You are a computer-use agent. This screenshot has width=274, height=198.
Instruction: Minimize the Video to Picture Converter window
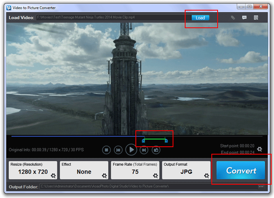pos(241,7)
